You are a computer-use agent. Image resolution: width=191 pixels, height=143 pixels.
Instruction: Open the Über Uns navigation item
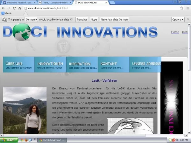click(18, 65)
